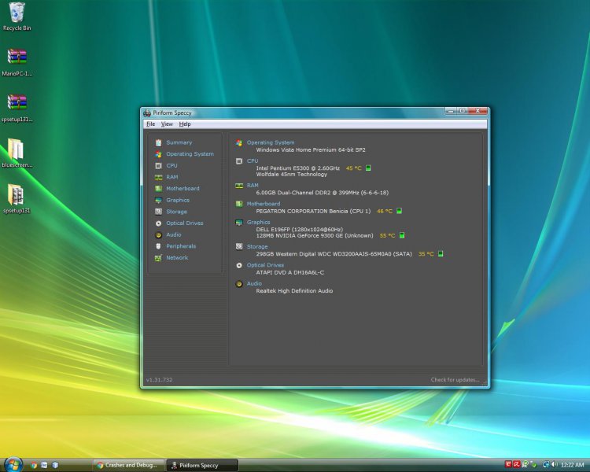This screenshot has height=472, width=590.
Task: Click the 'Intel Pentium E5300 @ 2.60GHz' text
Action: 298,168
